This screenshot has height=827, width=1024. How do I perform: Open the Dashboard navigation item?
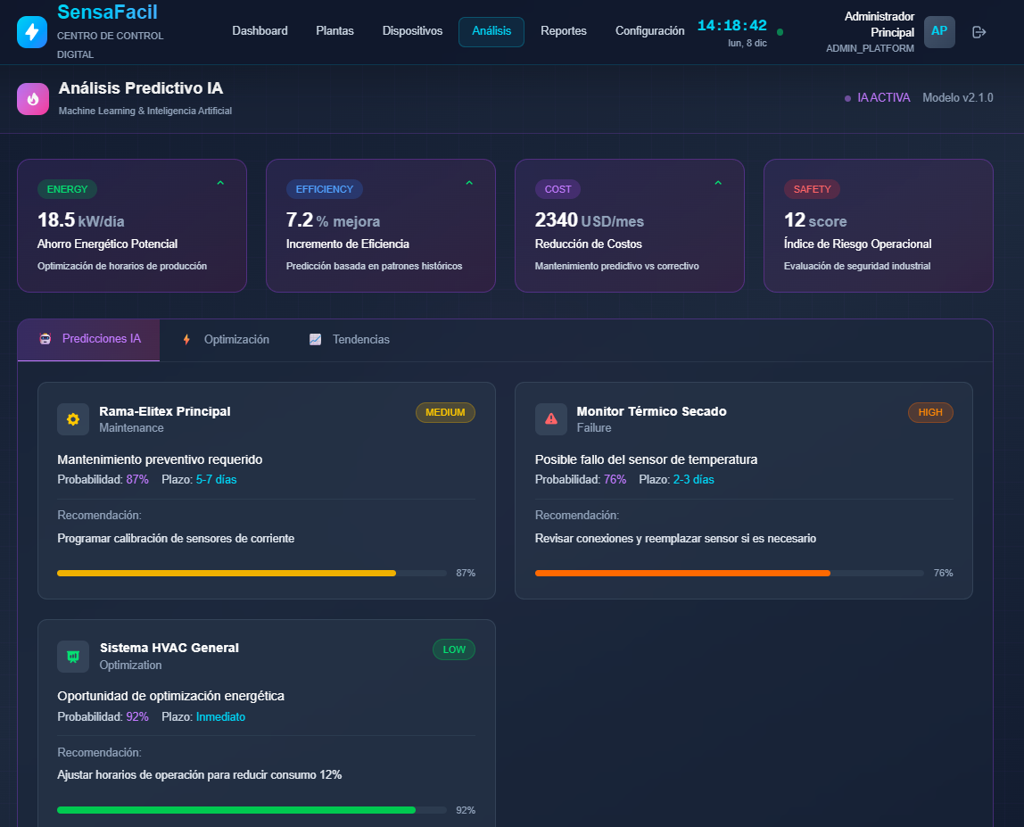point(260,30)
